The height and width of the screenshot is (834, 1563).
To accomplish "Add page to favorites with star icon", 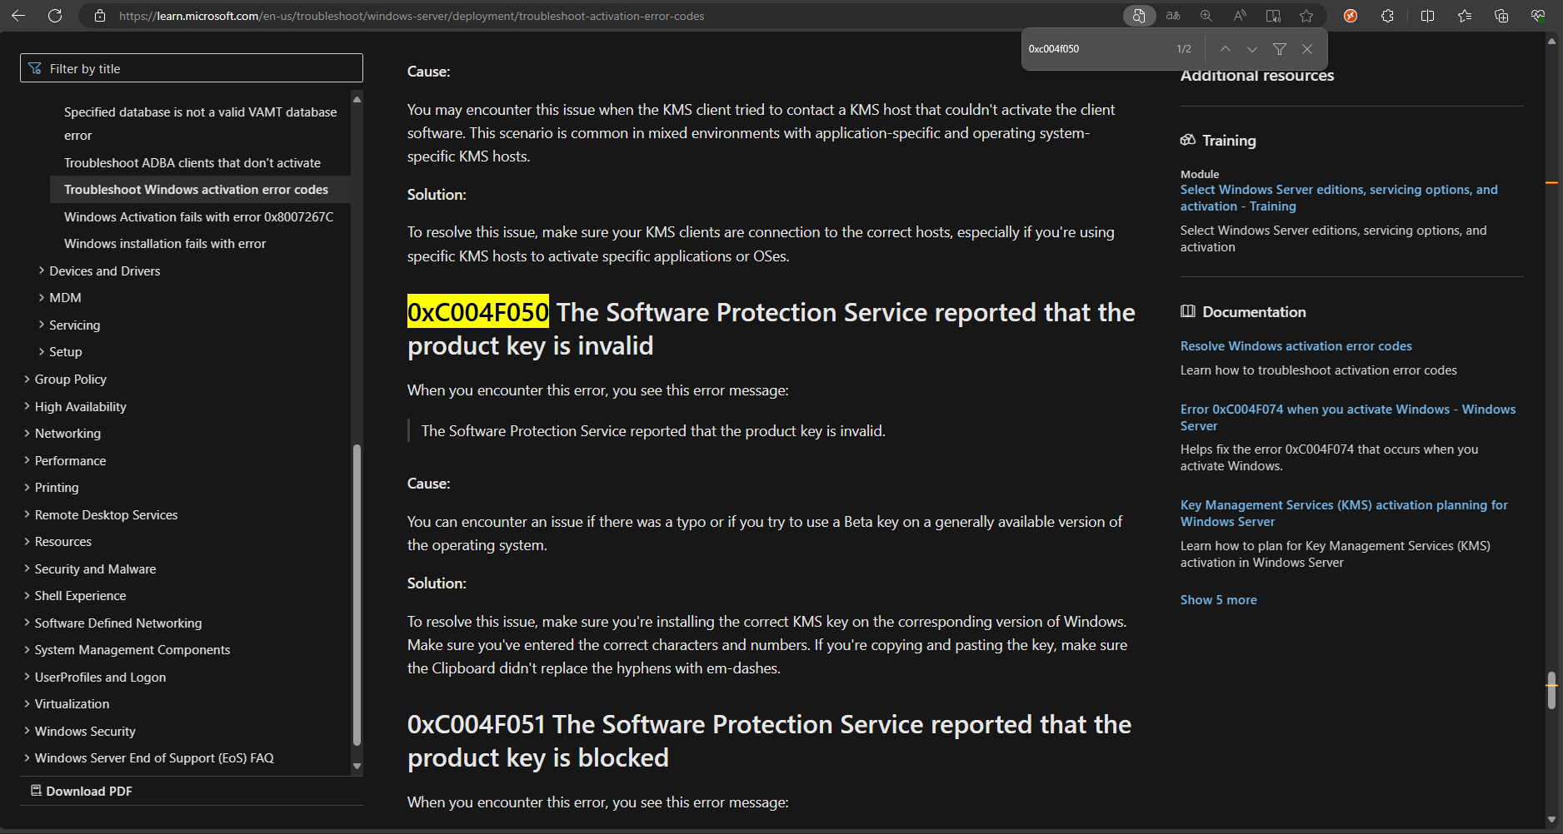I will pos(1306,16).
